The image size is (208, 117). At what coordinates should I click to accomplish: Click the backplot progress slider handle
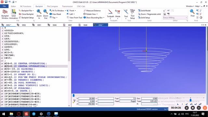(x=74, y=95)
